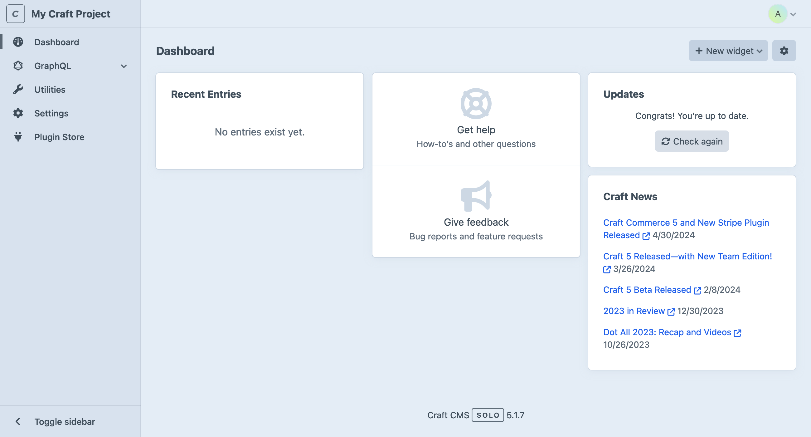Open Settings via the gear icon in sidebar
Image resolution: width=811 pixels, height=437 pixels.
[x=18, y=113]
